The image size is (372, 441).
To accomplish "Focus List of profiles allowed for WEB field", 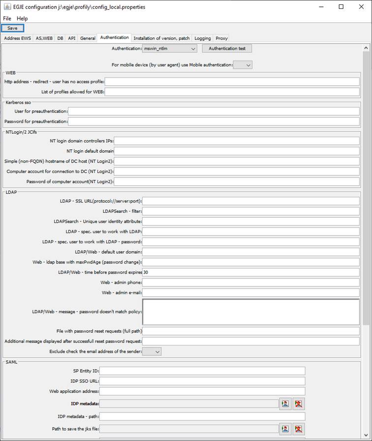I will coord(232,92).
